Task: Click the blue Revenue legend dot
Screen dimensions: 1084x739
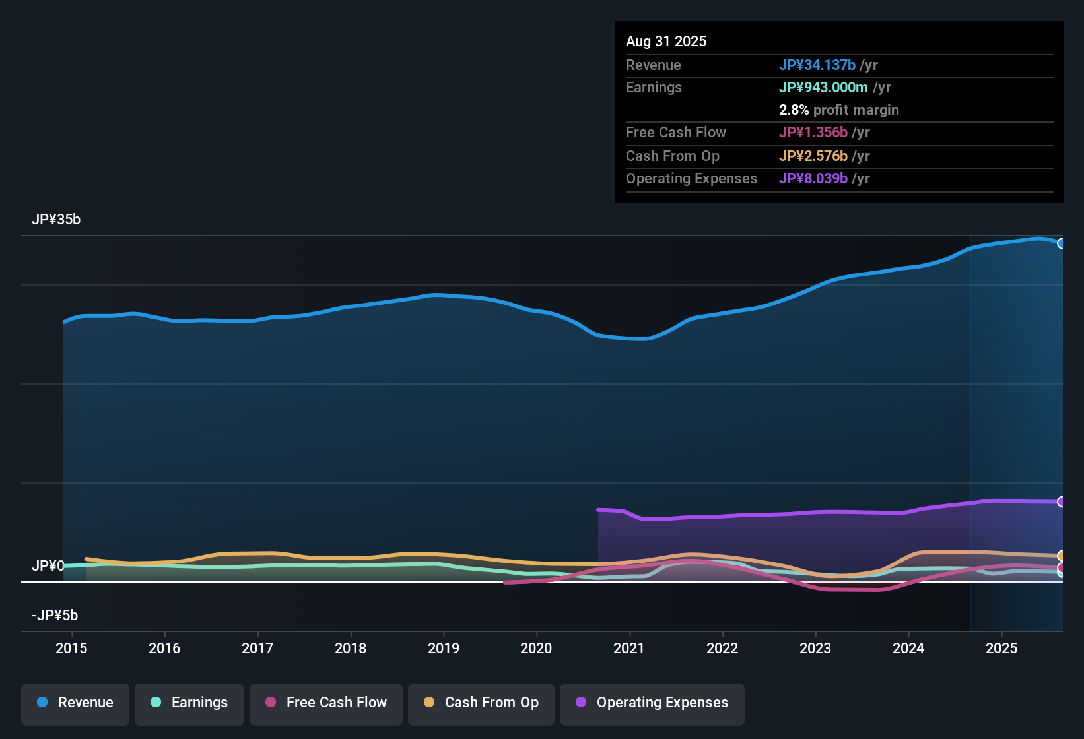Action: point(42,703)
